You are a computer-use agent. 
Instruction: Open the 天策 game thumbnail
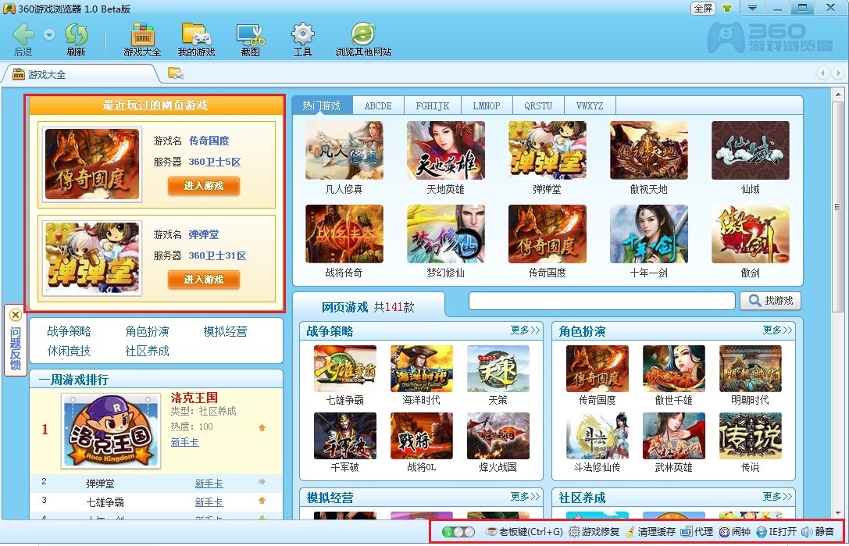[x=498, y=369]
